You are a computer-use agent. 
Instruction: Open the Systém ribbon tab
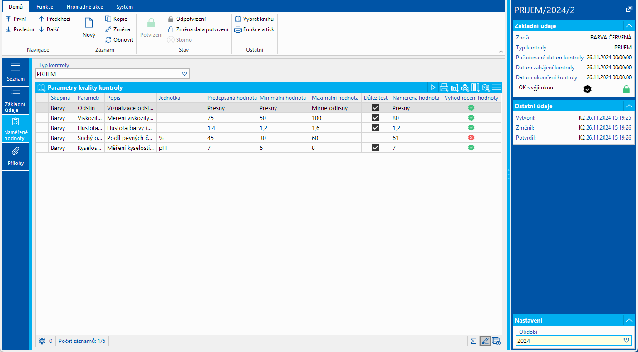pos(124,7)
